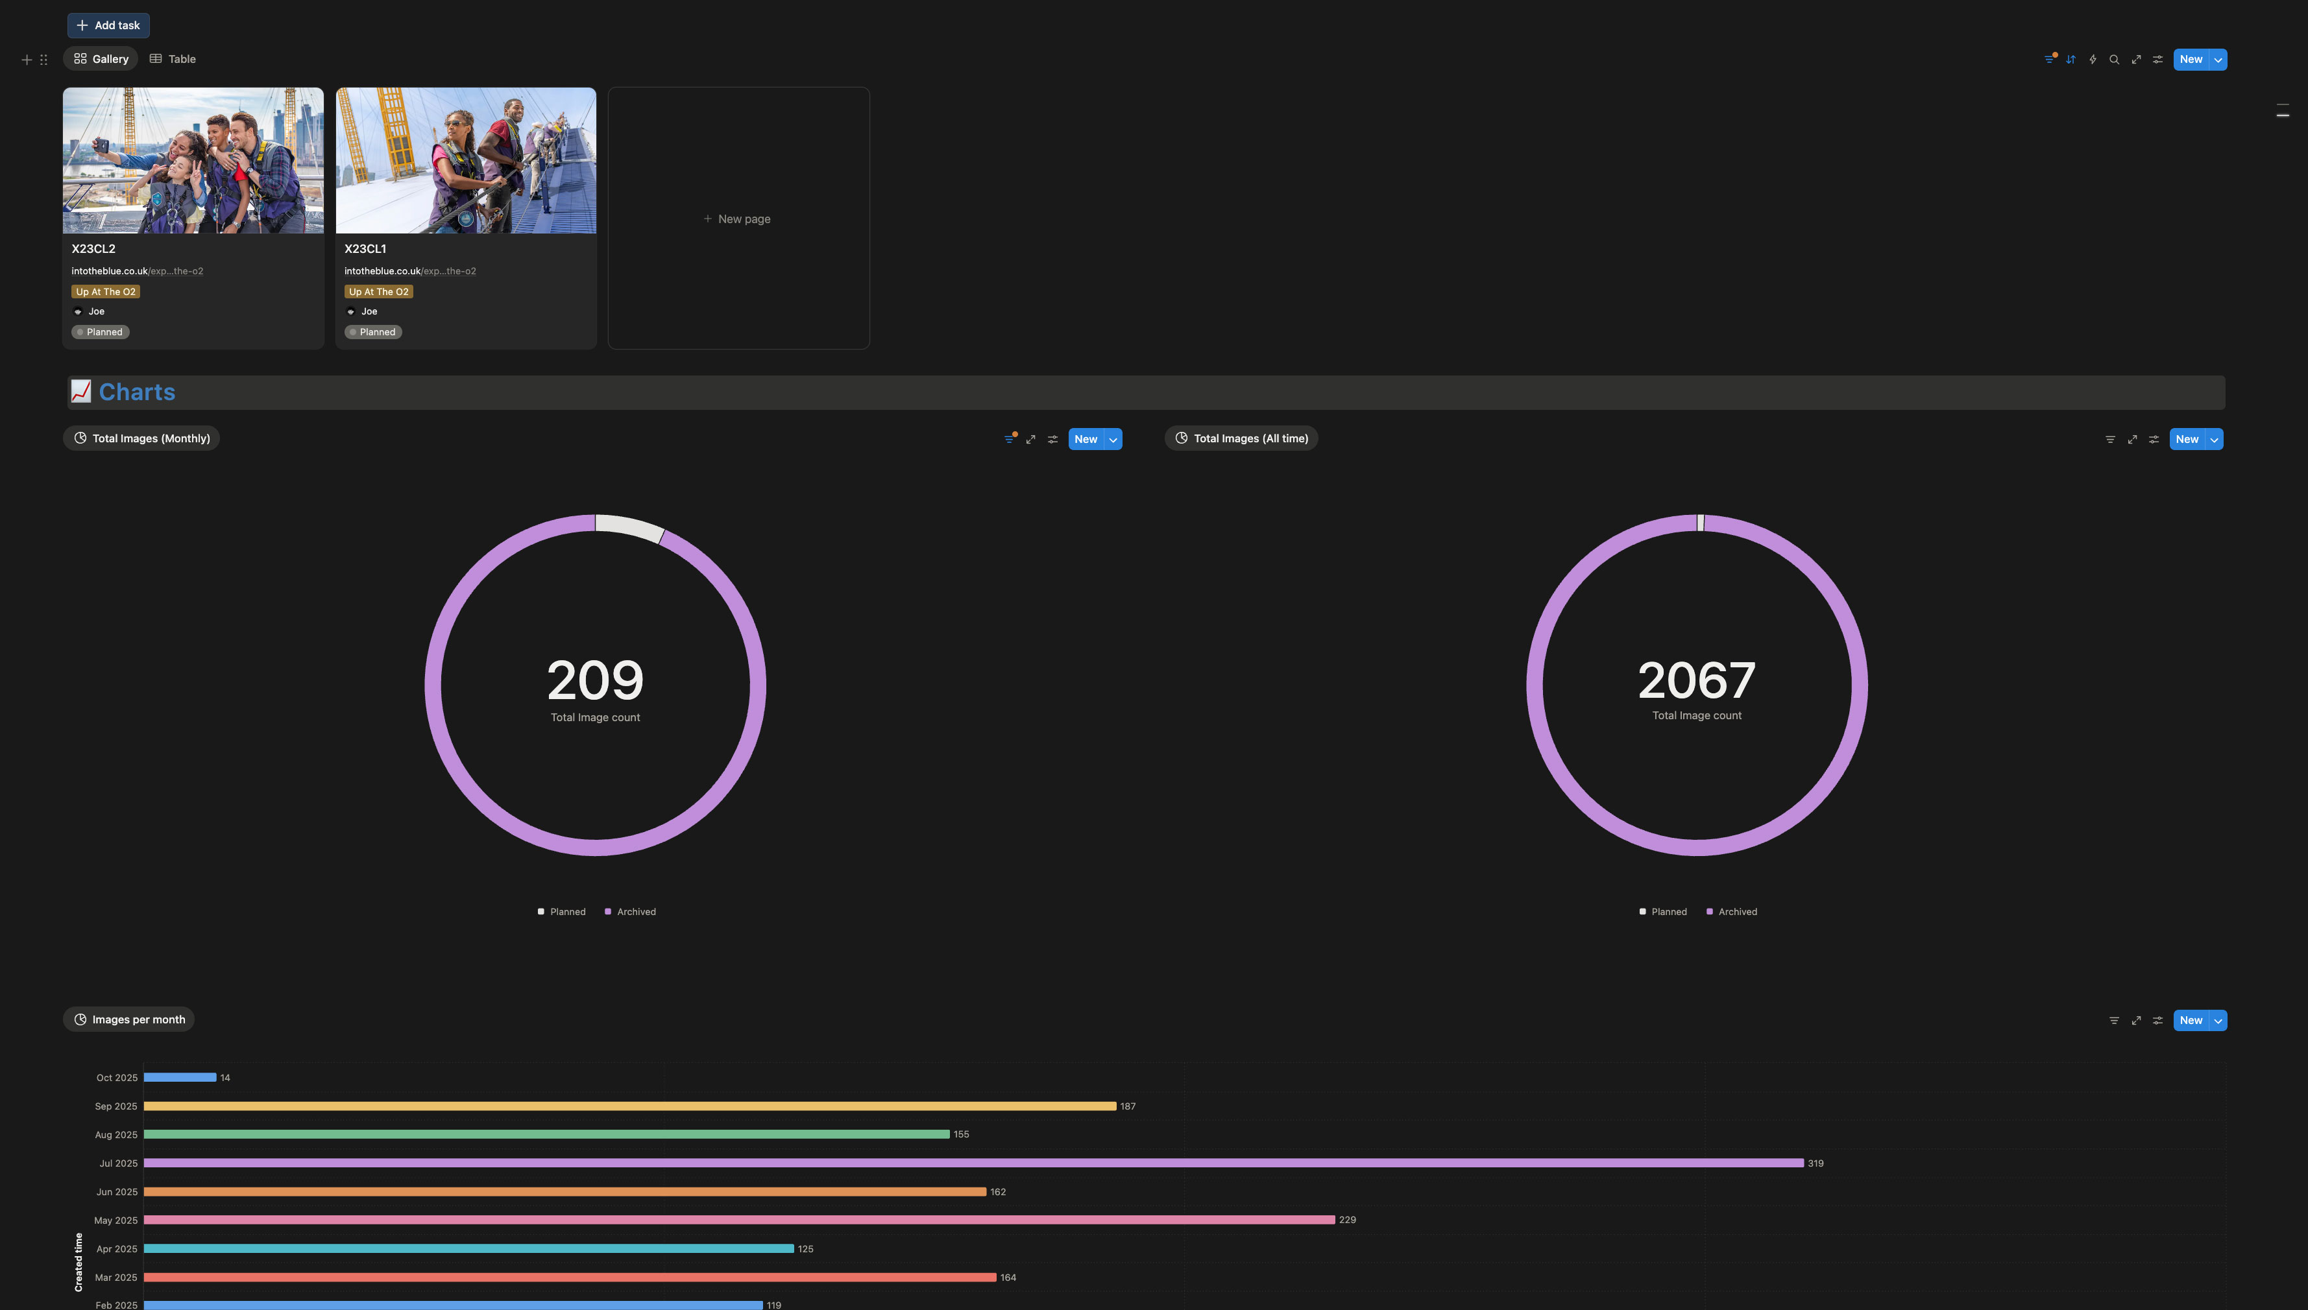
Task: Open view settings for the Images per month chart
Action: click(x=2157, y=1020)
